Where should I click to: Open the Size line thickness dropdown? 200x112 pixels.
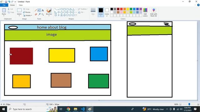pos(93,12)
